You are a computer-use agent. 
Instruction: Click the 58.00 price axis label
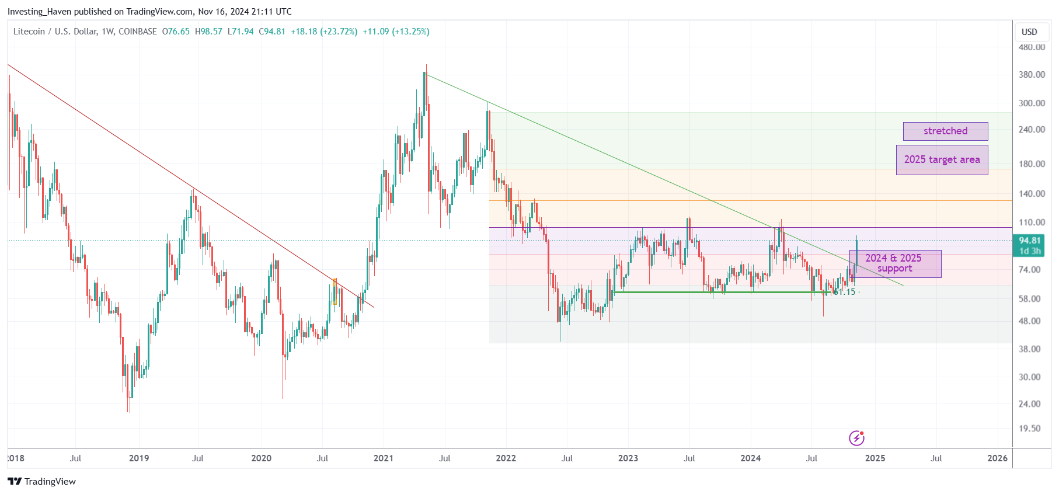[1030, 299]
